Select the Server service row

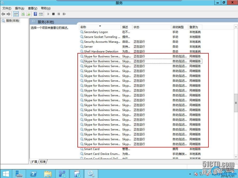(x=141, y=47)
